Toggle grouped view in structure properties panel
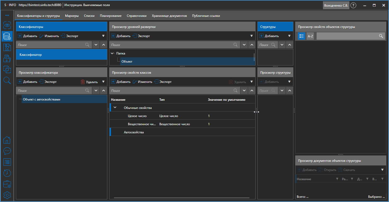Screen dimensions: 389x202 click(x=302, y=36)
